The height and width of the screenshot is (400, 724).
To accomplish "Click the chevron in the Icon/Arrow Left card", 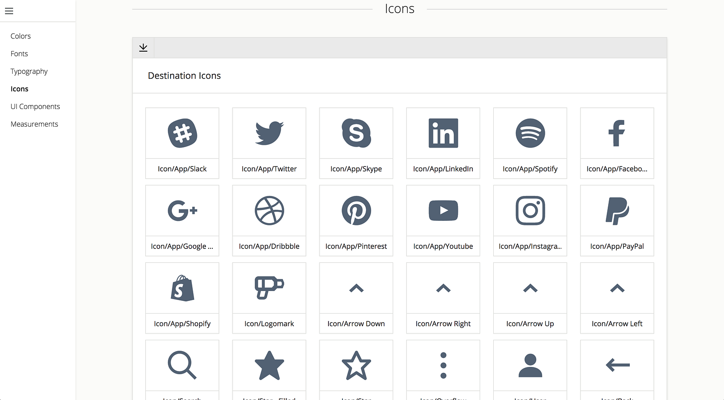I will pos(617,288).
